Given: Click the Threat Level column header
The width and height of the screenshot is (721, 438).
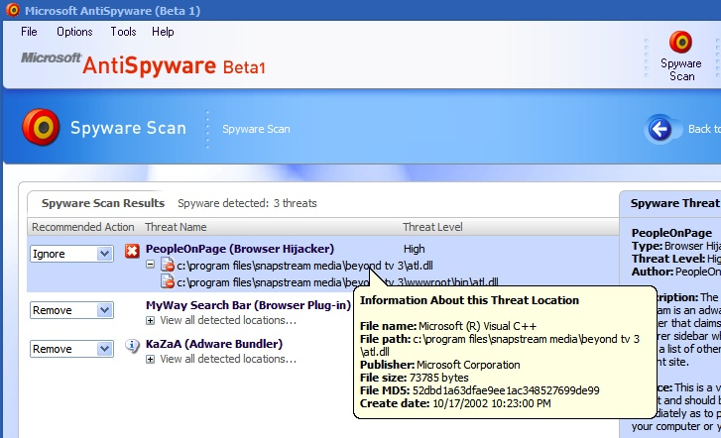Looking at the screenshot, I should [x=432, y=227].
